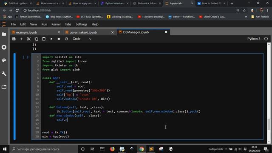
Task: Open the volume control in tray
Action: pyautogui.click(x=240, y=149)
